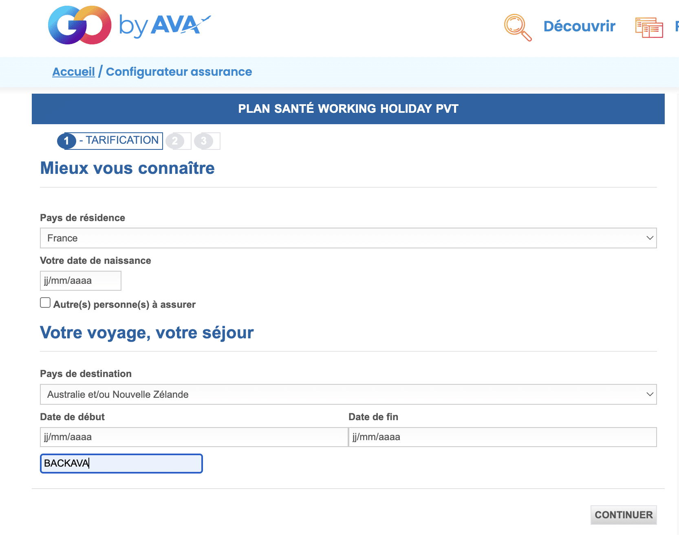Click the GO by AVA logo
Image resolution: width=679 pixels, height=535 pixels.
click(x=129, y=25)
